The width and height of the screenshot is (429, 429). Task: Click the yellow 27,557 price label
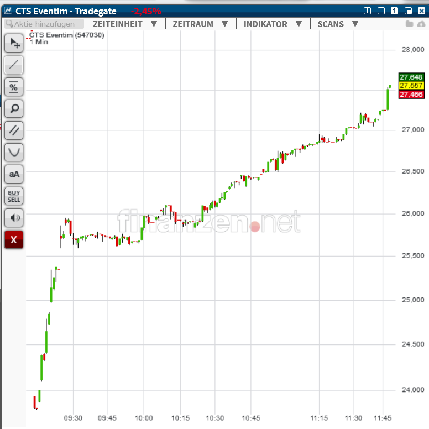tap(411, 86)
